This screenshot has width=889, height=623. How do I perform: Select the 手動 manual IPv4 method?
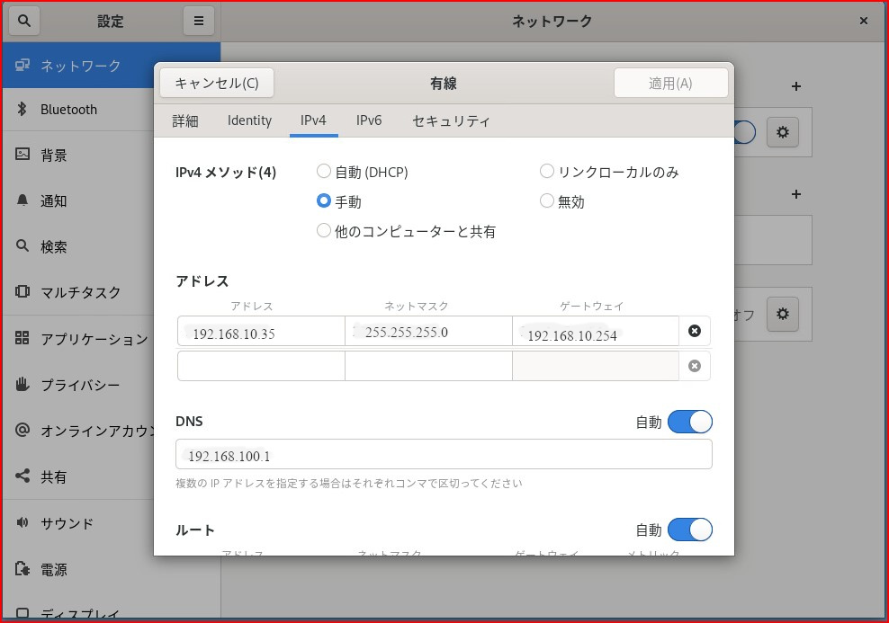[339, 201]
